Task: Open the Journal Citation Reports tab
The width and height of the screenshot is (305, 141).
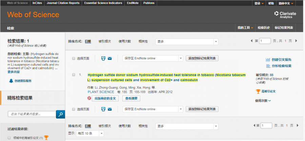Action: pyautogui.click(x=63, y=3)
